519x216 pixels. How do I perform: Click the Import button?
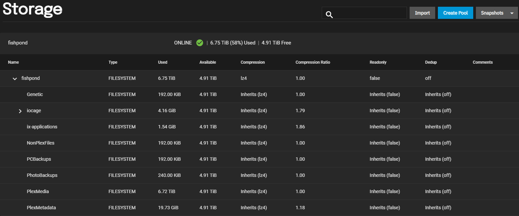pos(422,13)
